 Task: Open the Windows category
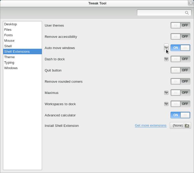point(22,68)
